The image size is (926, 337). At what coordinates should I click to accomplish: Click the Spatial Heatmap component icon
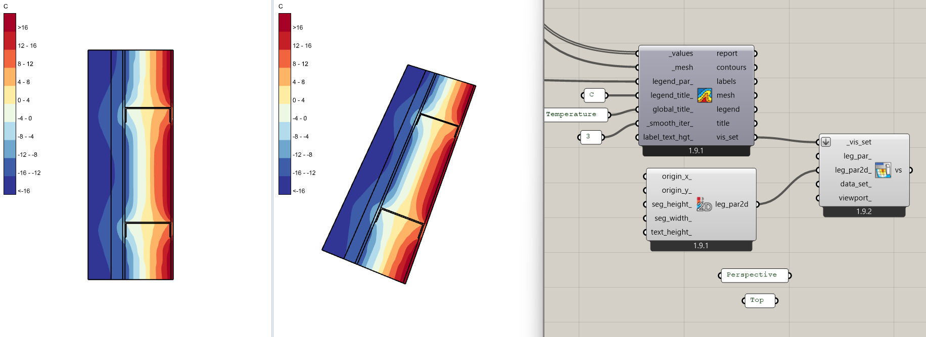coord(704,95)
